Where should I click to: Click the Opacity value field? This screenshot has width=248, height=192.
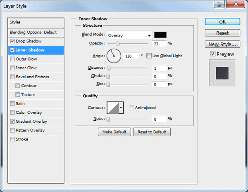pos(159,44)
